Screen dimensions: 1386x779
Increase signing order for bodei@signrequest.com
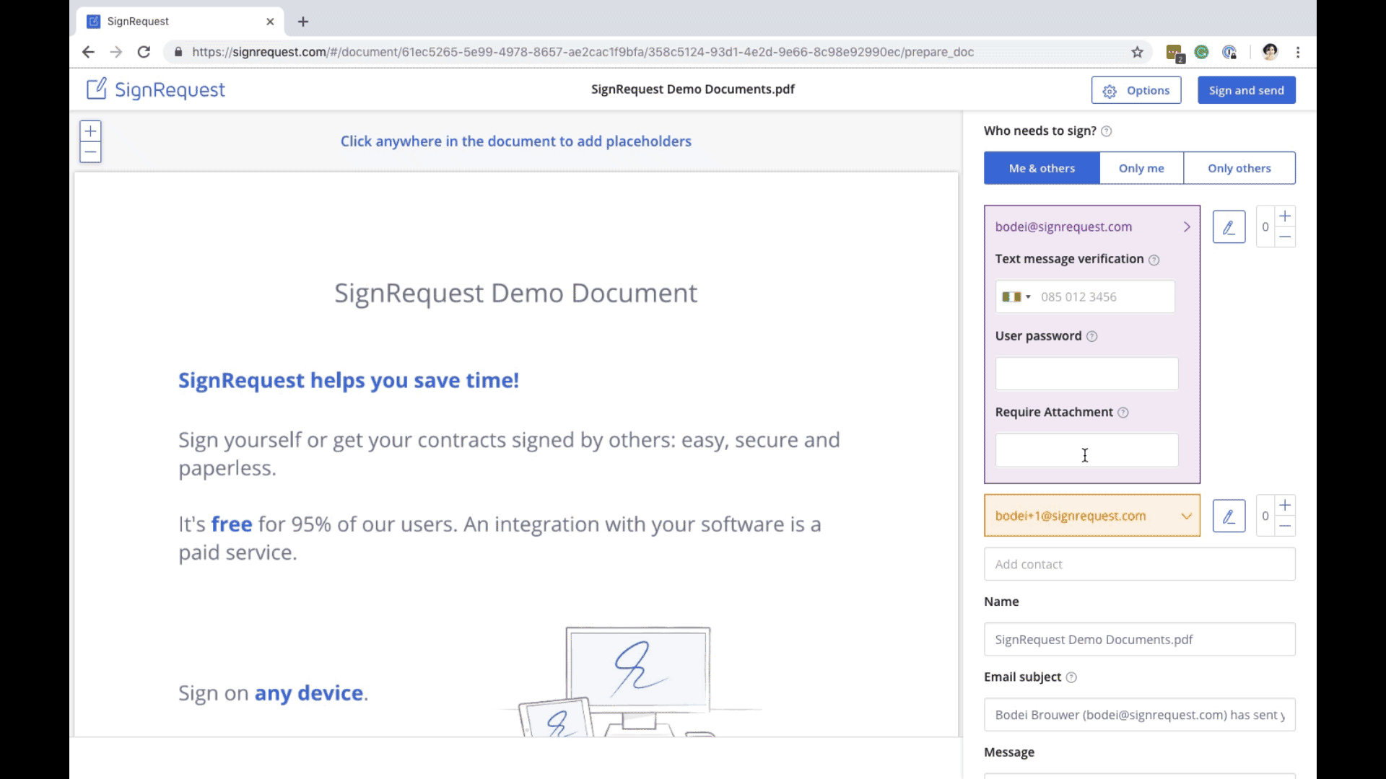point(1285,216)
